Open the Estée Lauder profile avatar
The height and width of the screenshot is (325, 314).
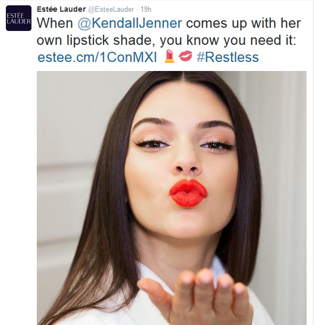pyautogui.click(x=19, y=18)
